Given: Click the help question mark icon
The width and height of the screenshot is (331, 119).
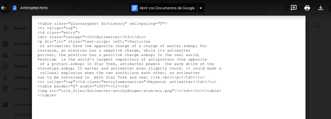Looking at the screenshot, I should (287, 9).
